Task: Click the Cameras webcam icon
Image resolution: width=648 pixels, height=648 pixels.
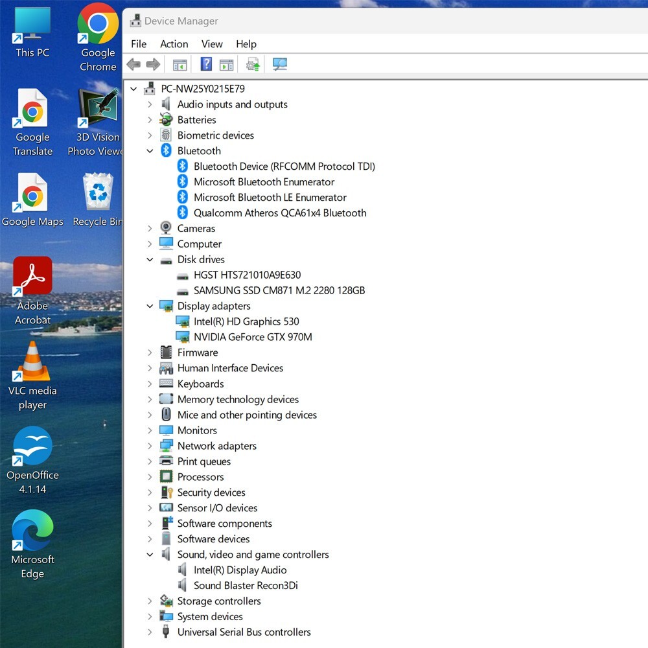Action: point(166,227)
